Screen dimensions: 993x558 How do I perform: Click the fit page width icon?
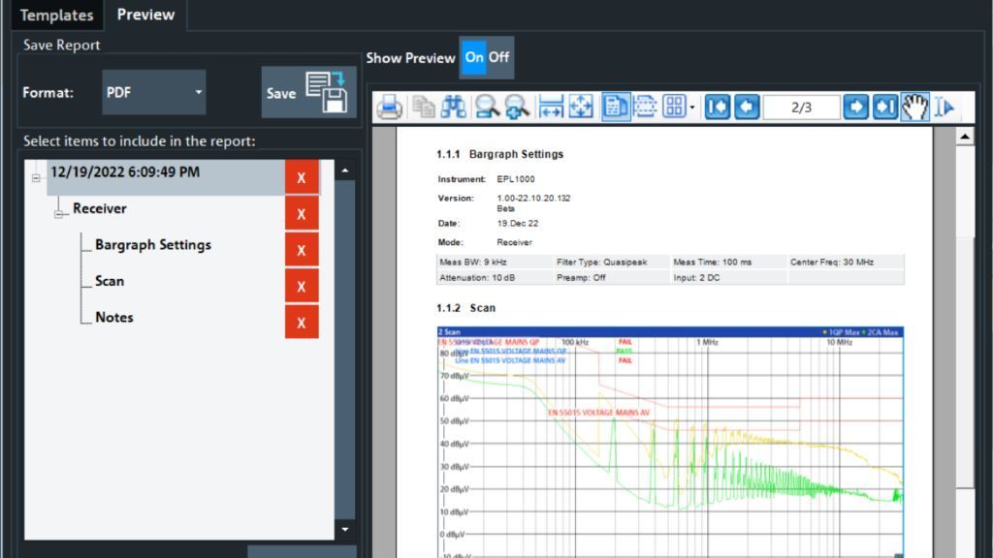pyautogui.click(x=551, y=108)
